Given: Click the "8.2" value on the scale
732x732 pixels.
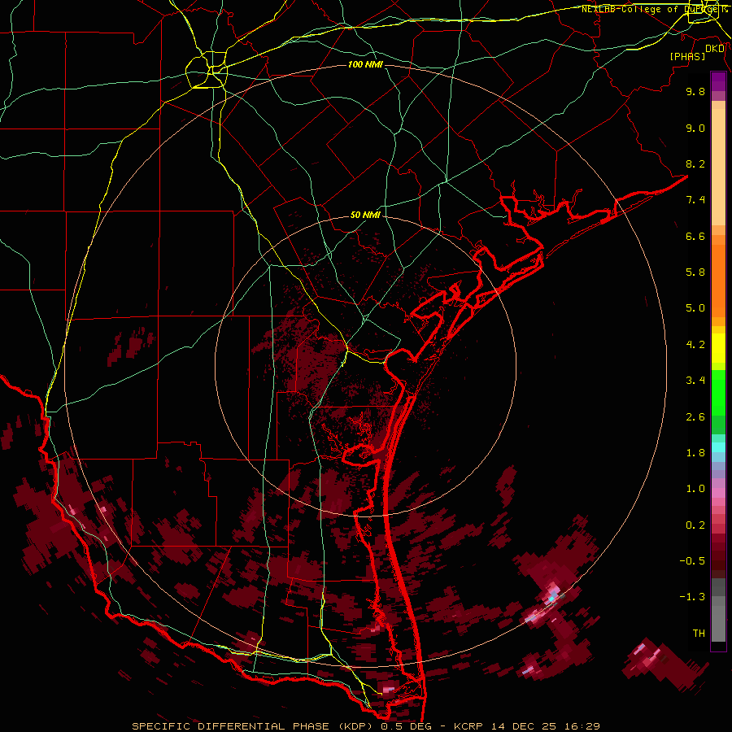Looking at the screenshot, I should pyautogui.click(x=695, y=163).
